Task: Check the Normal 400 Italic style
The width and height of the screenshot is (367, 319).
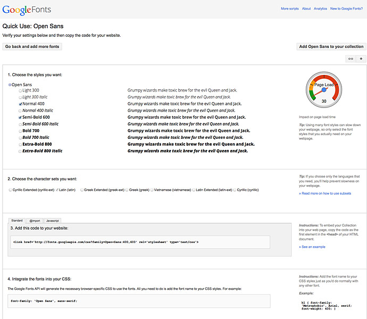Action: [20, 111]
